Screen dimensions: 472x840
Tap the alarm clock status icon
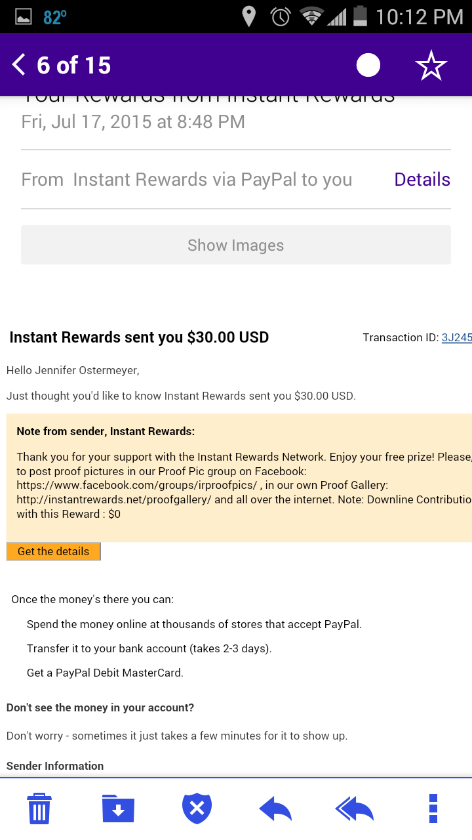(x=281, y=16)
